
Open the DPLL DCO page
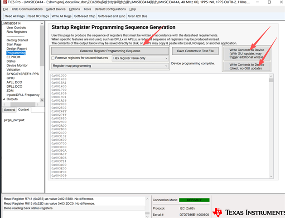point(14,86)
